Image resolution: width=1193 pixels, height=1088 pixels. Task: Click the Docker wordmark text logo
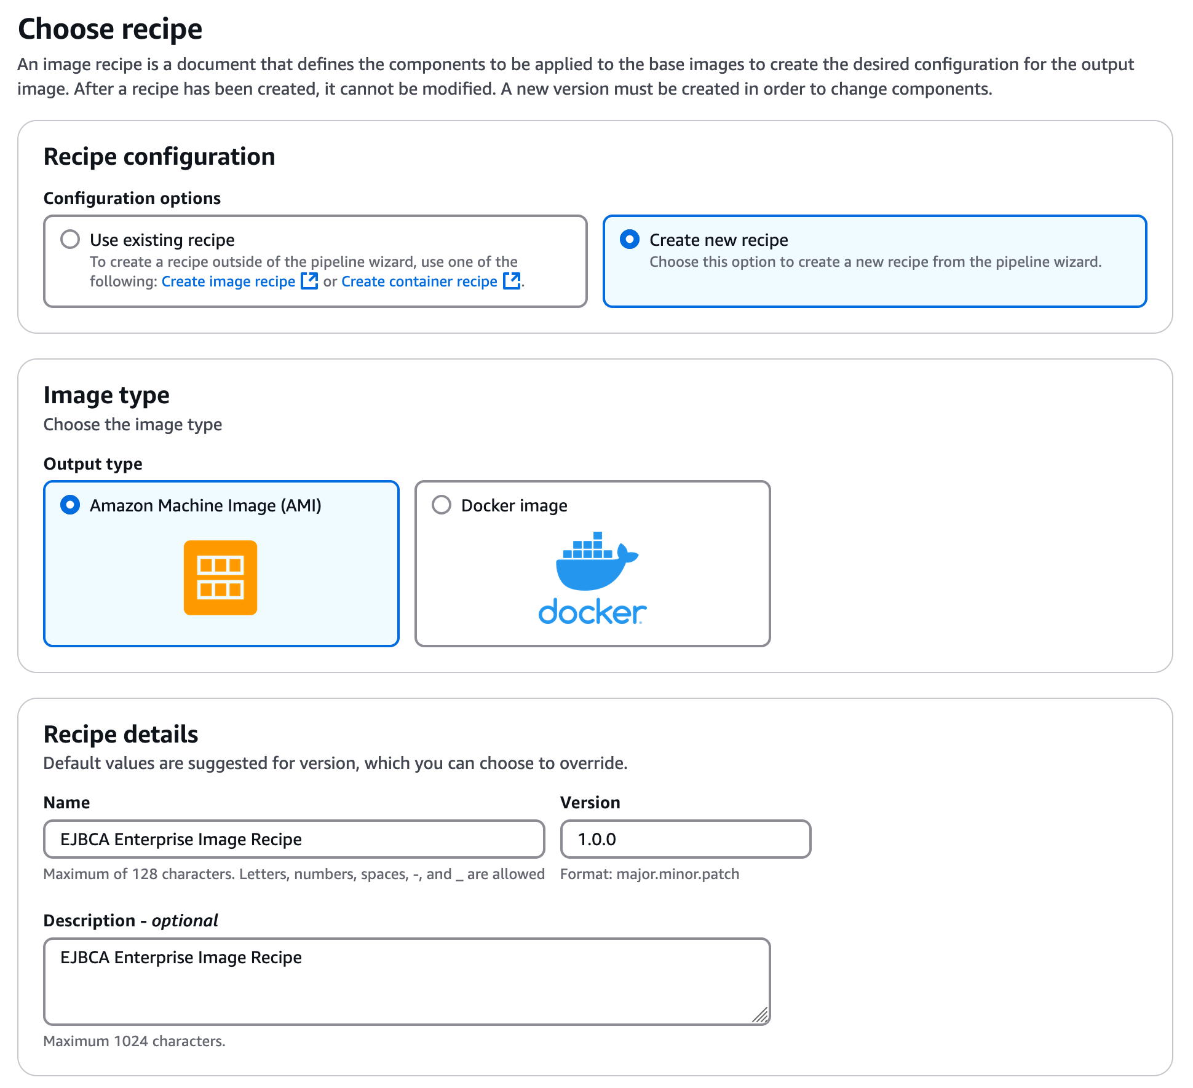(592, 612)
